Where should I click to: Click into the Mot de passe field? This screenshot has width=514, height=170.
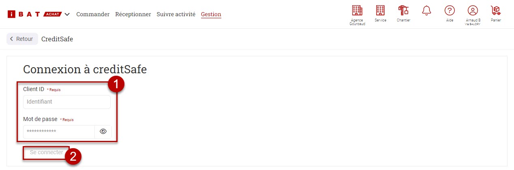point(59,132)
